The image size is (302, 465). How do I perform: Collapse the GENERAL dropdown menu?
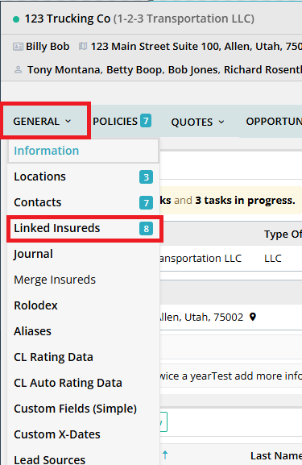[43, 122]
